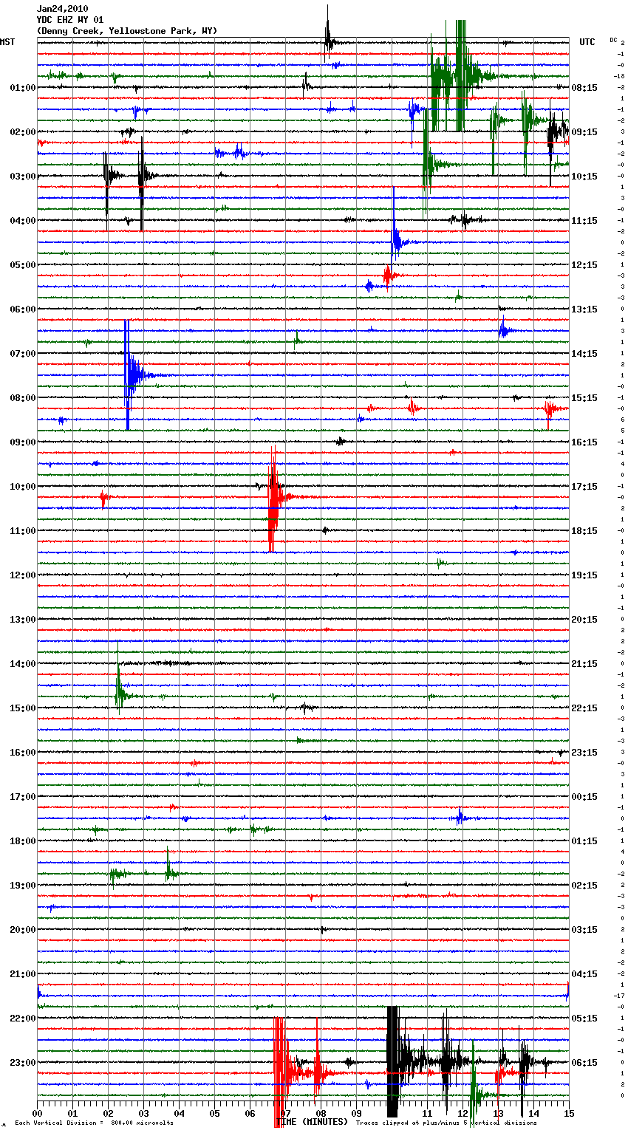The height and width of the screenshot is (1133, 628).
Task: Select the 08:00 MST hour label
Action: click(x=23, y=398)
